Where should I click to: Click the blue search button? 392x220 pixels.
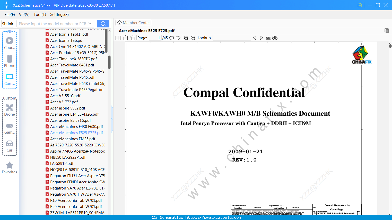pyautogui.click(x=103, y=24)
